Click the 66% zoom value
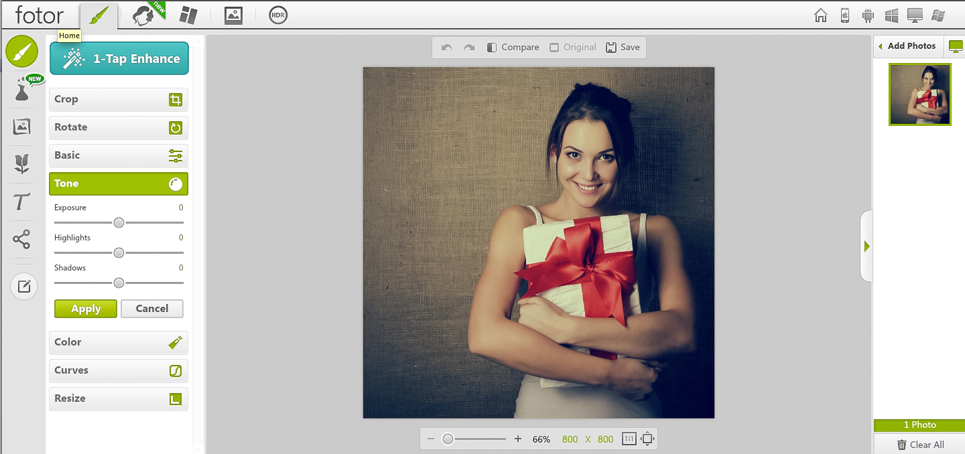Viewport: 965px width, 454px height. (541, 440)
